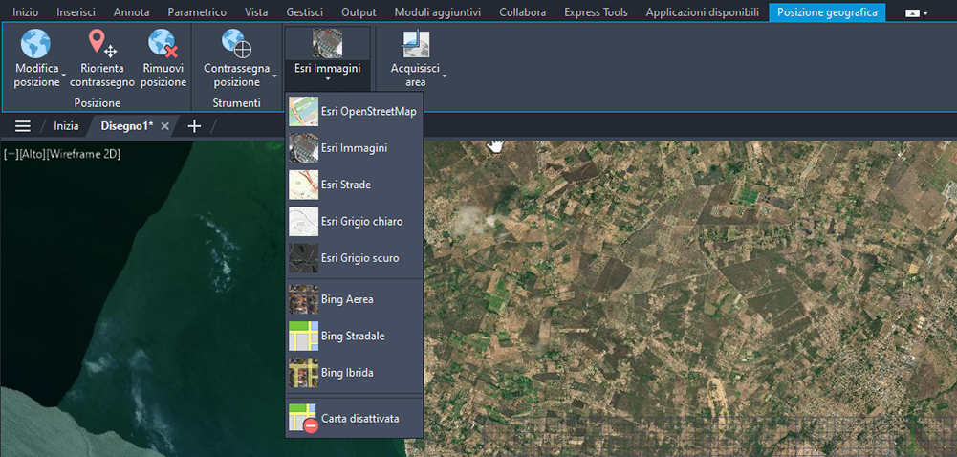Viewport: 957px width, 457px height.
Task: Open the Applicazioni disponibili tab
Action: 703,12
